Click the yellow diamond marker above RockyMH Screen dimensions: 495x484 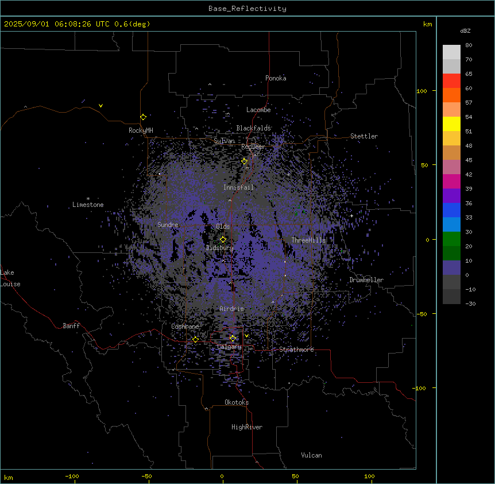pyautogui.click(x=143, y=117)
